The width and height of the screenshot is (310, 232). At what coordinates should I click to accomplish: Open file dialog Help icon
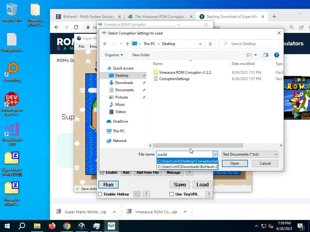coord(277,55)
